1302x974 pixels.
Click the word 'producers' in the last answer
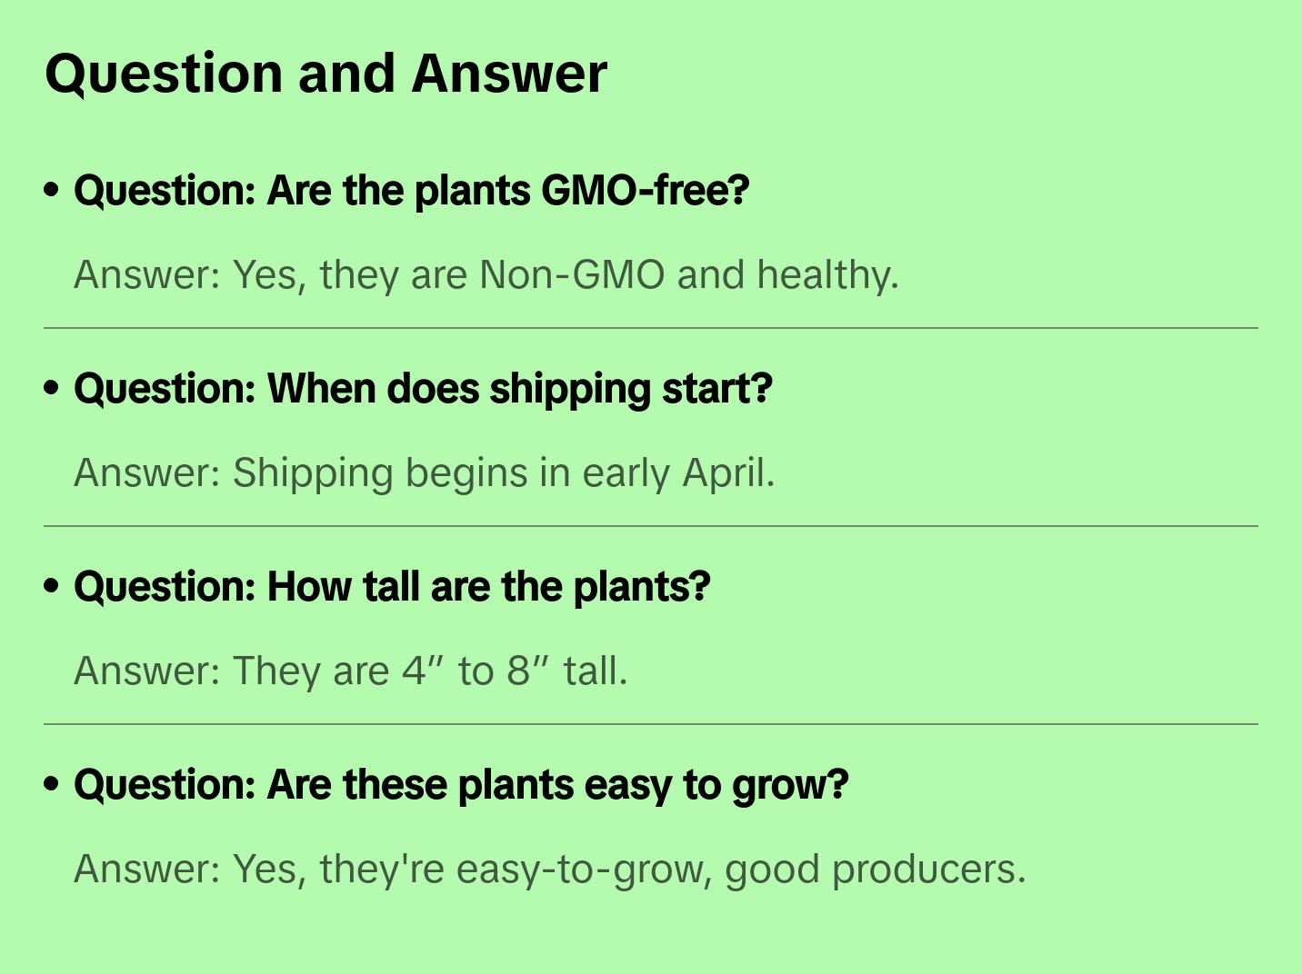(928, 869)
